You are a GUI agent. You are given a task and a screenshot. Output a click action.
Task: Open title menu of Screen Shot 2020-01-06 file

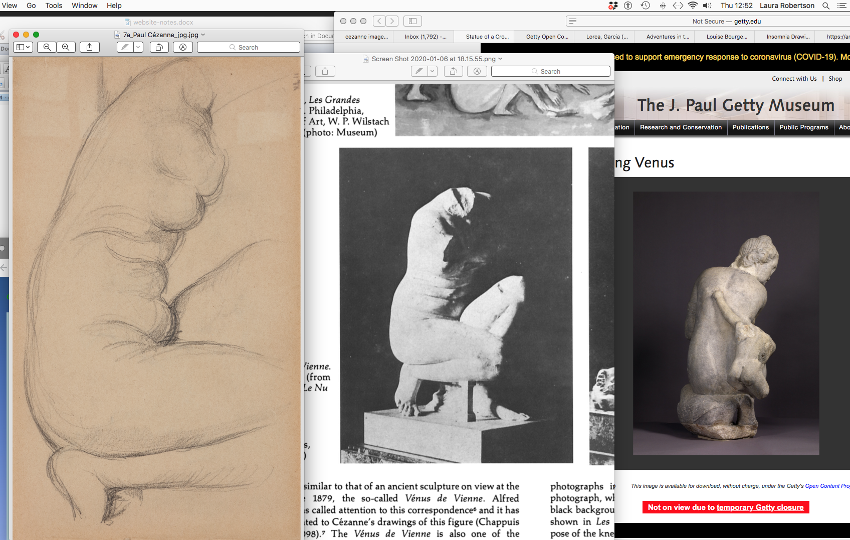pos(500,59)
